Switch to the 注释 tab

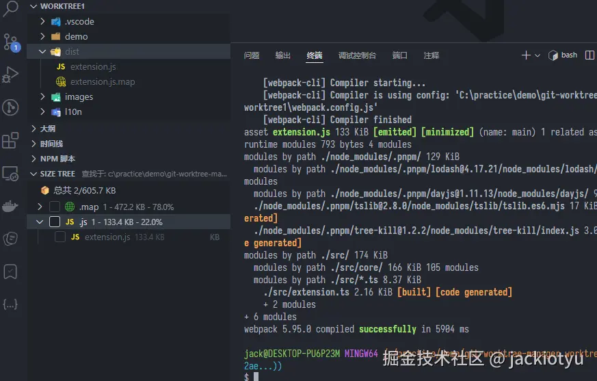432,55
